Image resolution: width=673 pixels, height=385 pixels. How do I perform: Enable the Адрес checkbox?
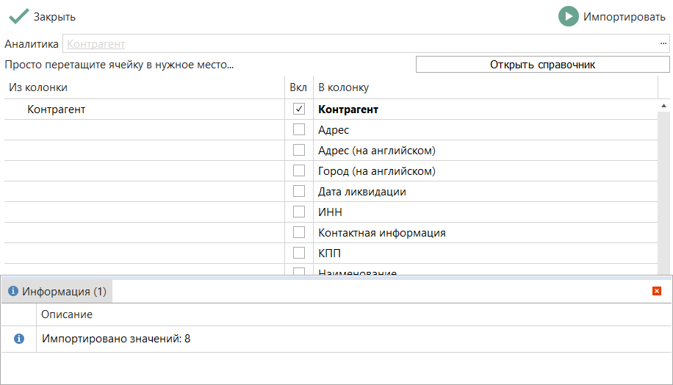click(299, 130)
